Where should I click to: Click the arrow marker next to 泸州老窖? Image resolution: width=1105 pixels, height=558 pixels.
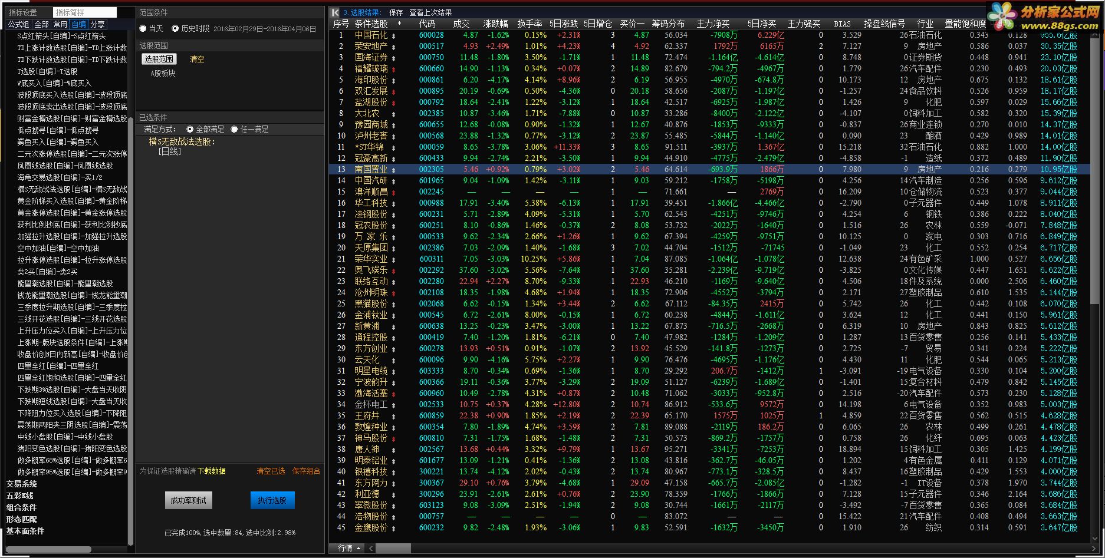click(394, 136)
